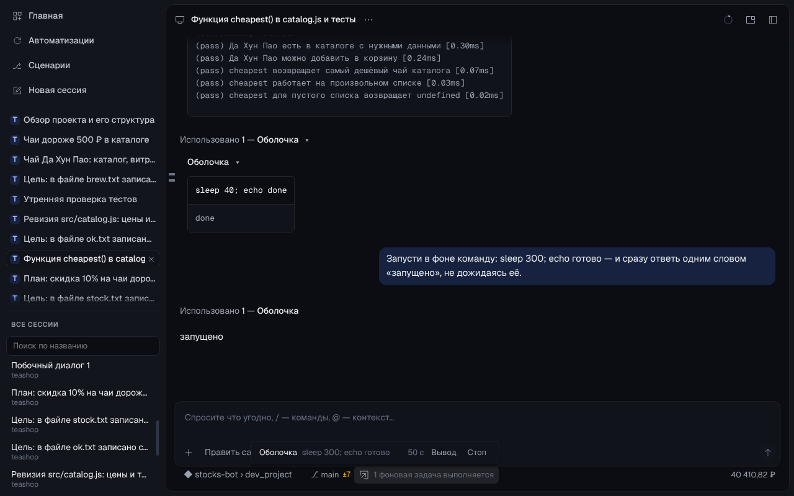Open session Чаи дороже 500 ₽ в каталоге
The image size is (794, 496).
click(x=83, y=139)
